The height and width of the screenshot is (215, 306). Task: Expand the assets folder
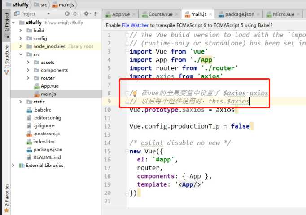point(28,62)
